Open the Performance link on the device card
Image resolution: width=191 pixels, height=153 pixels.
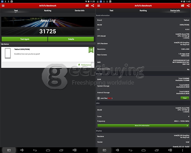point(85,65)
